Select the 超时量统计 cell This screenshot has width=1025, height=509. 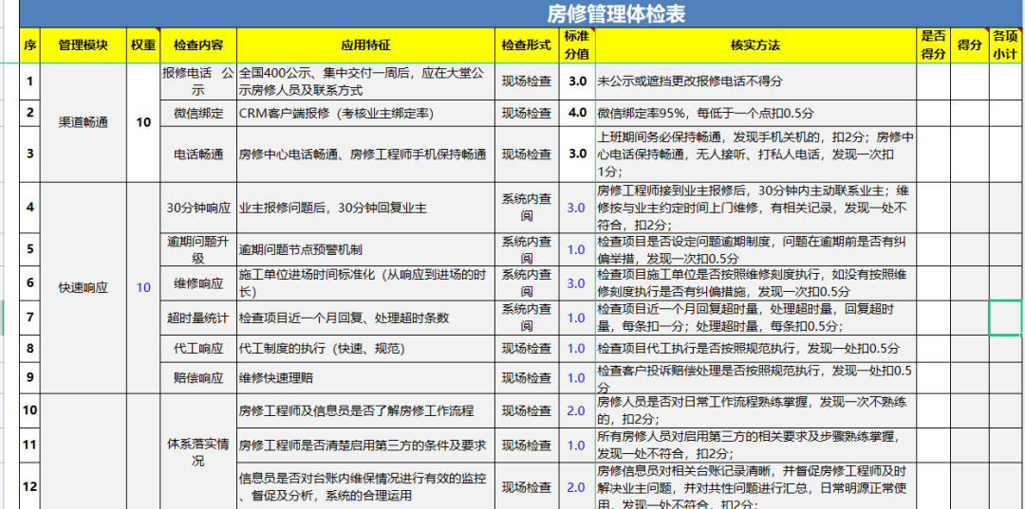click(198, 318)
